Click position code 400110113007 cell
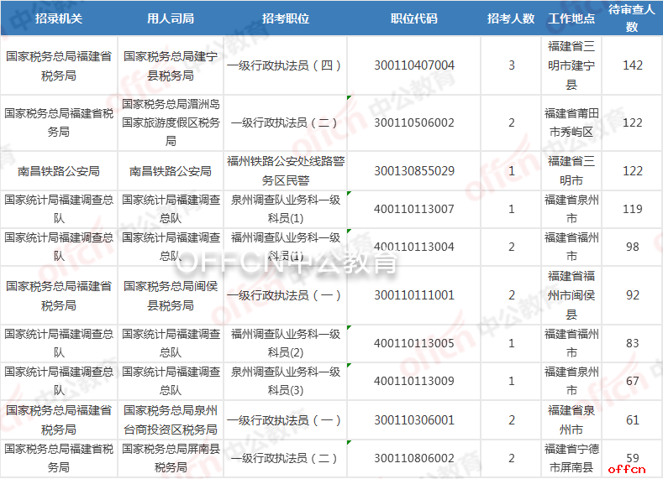 [x=414, y=209]
